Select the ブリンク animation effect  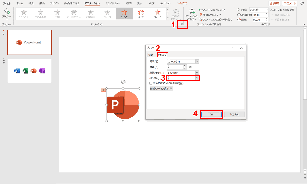tap(124, 14)
